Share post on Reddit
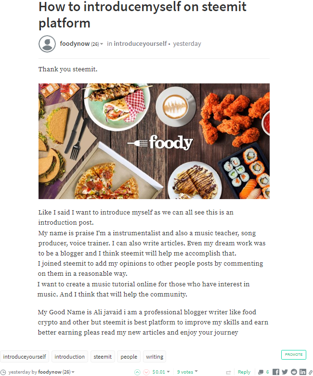This screenshot has height=376, width=313. click(294, 372)
